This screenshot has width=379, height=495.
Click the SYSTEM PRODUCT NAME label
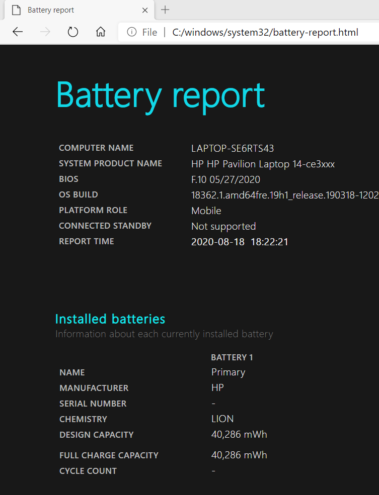pyautogui.click(x=110, y=163)
